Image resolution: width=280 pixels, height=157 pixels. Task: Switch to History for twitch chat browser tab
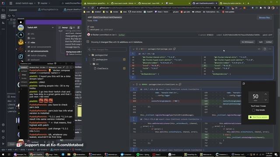(x=232, y=3)
